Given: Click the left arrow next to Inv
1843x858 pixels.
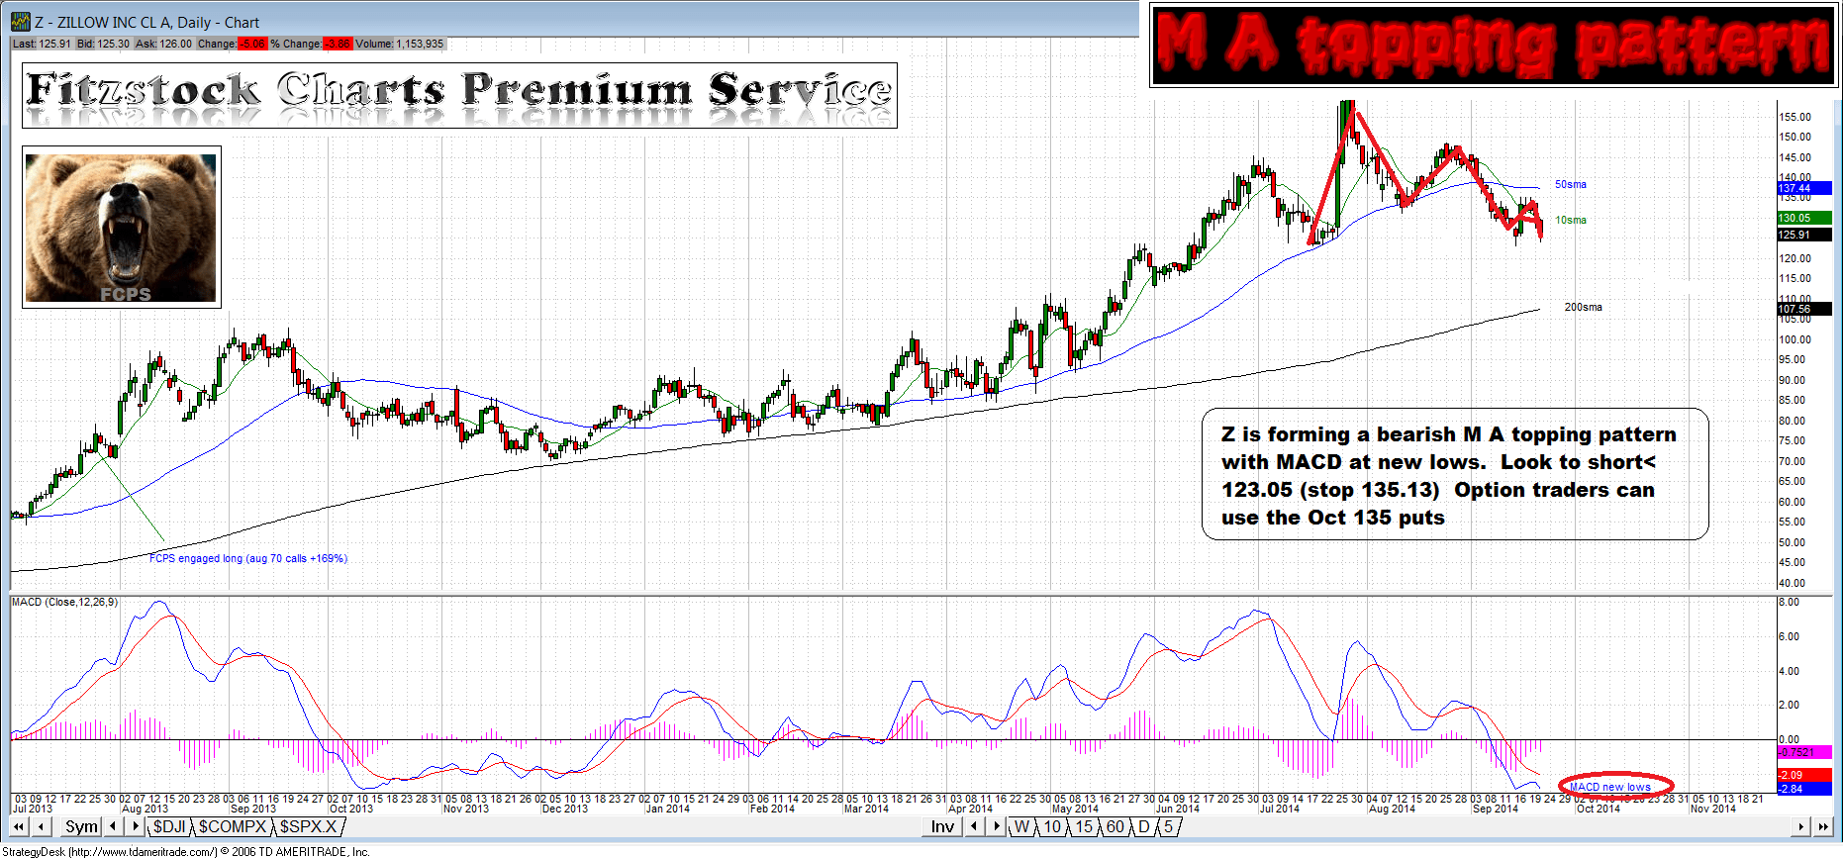Looking at the screenshot, I should (975, 826).
